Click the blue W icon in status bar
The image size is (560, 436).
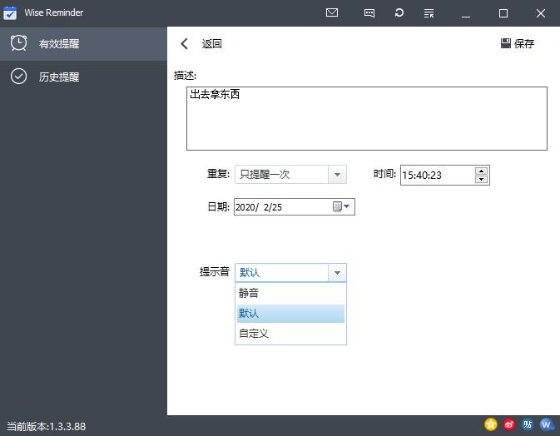(x=546, y=424)
